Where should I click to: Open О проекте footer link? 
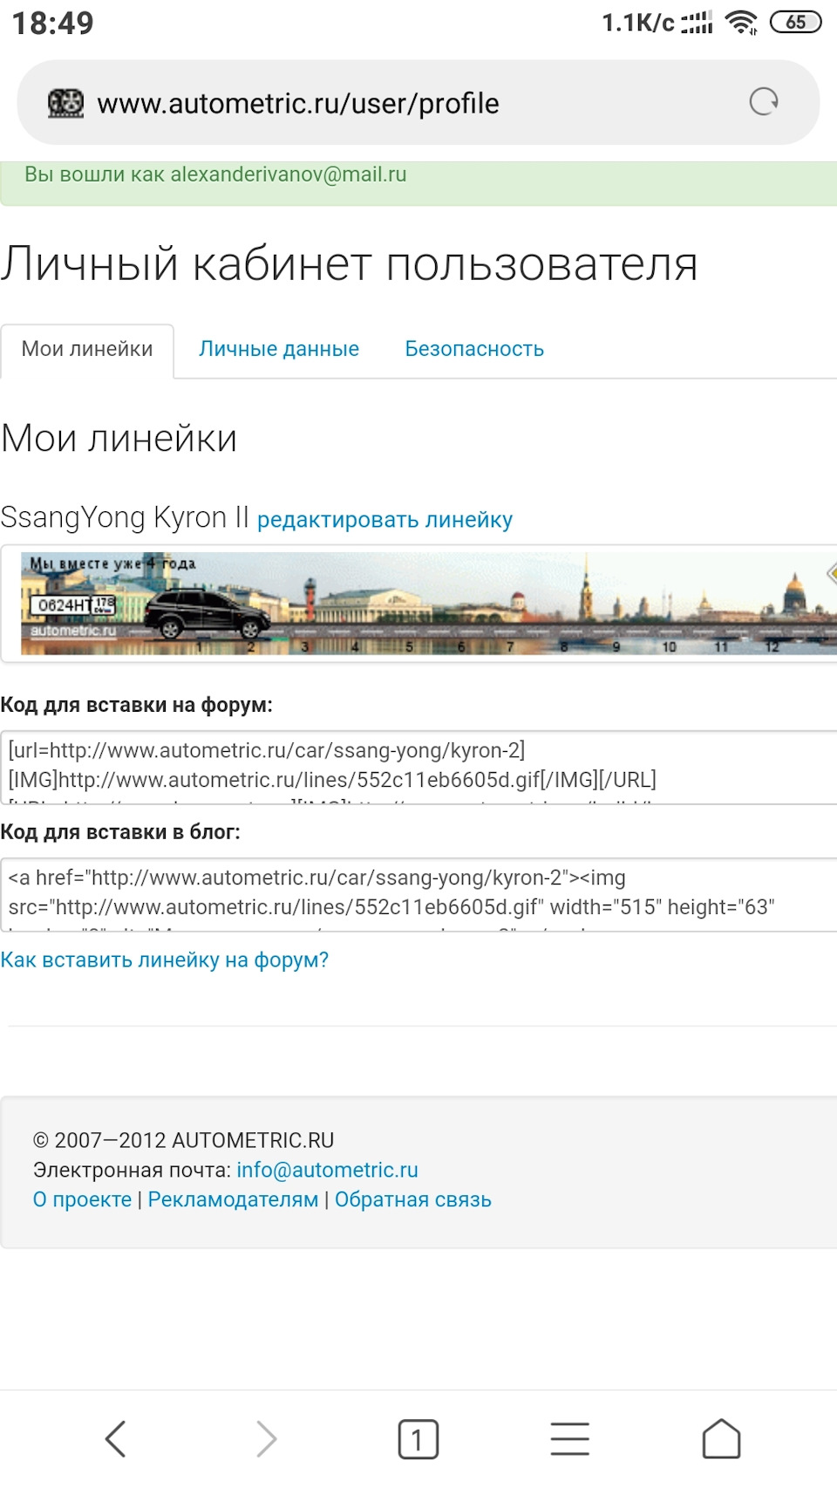[82, 1199]
